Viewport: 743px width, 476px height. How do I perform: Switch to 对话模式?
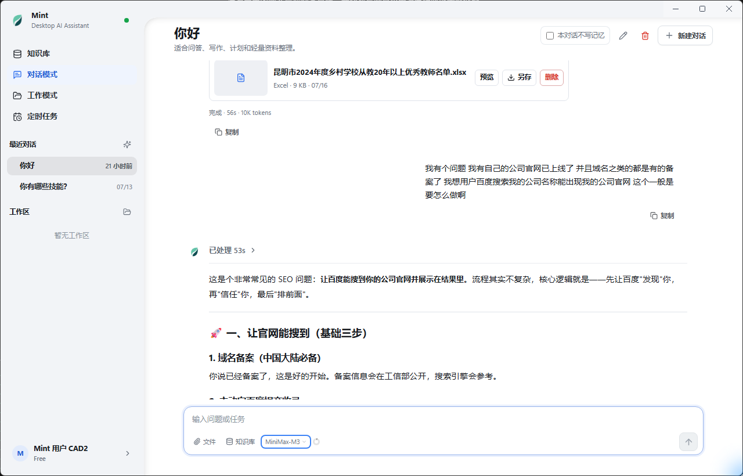[x=72, y=74]
